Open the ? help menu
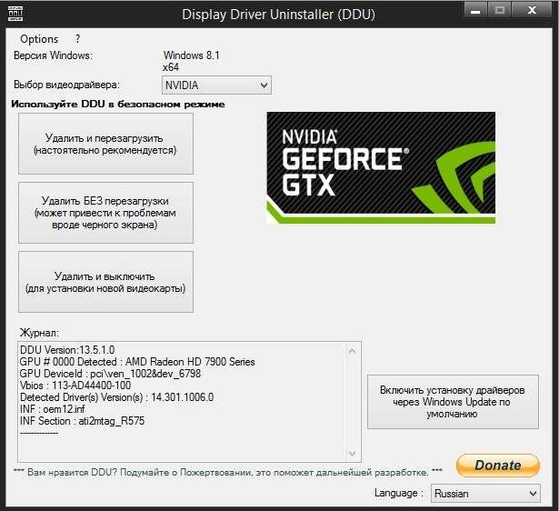The height and width of the screenshot is (511, 559). 78,38
